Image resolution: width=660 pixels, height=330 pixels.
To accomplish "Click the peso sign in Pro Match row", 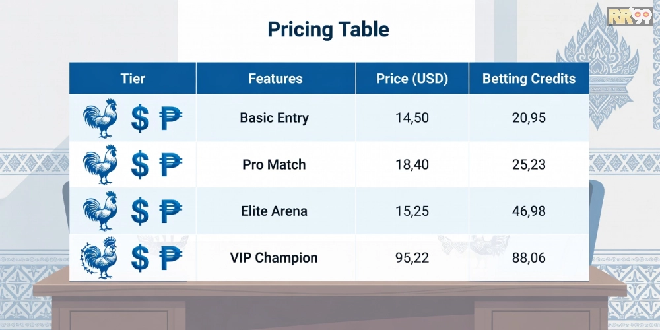I will coord(171,164).
